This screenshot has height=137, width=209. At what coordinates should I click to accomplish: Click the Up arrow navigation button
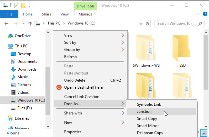pos(30,23)
